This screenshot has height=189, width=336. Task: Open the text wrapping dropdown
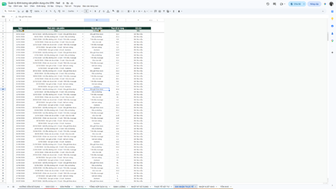140,11
